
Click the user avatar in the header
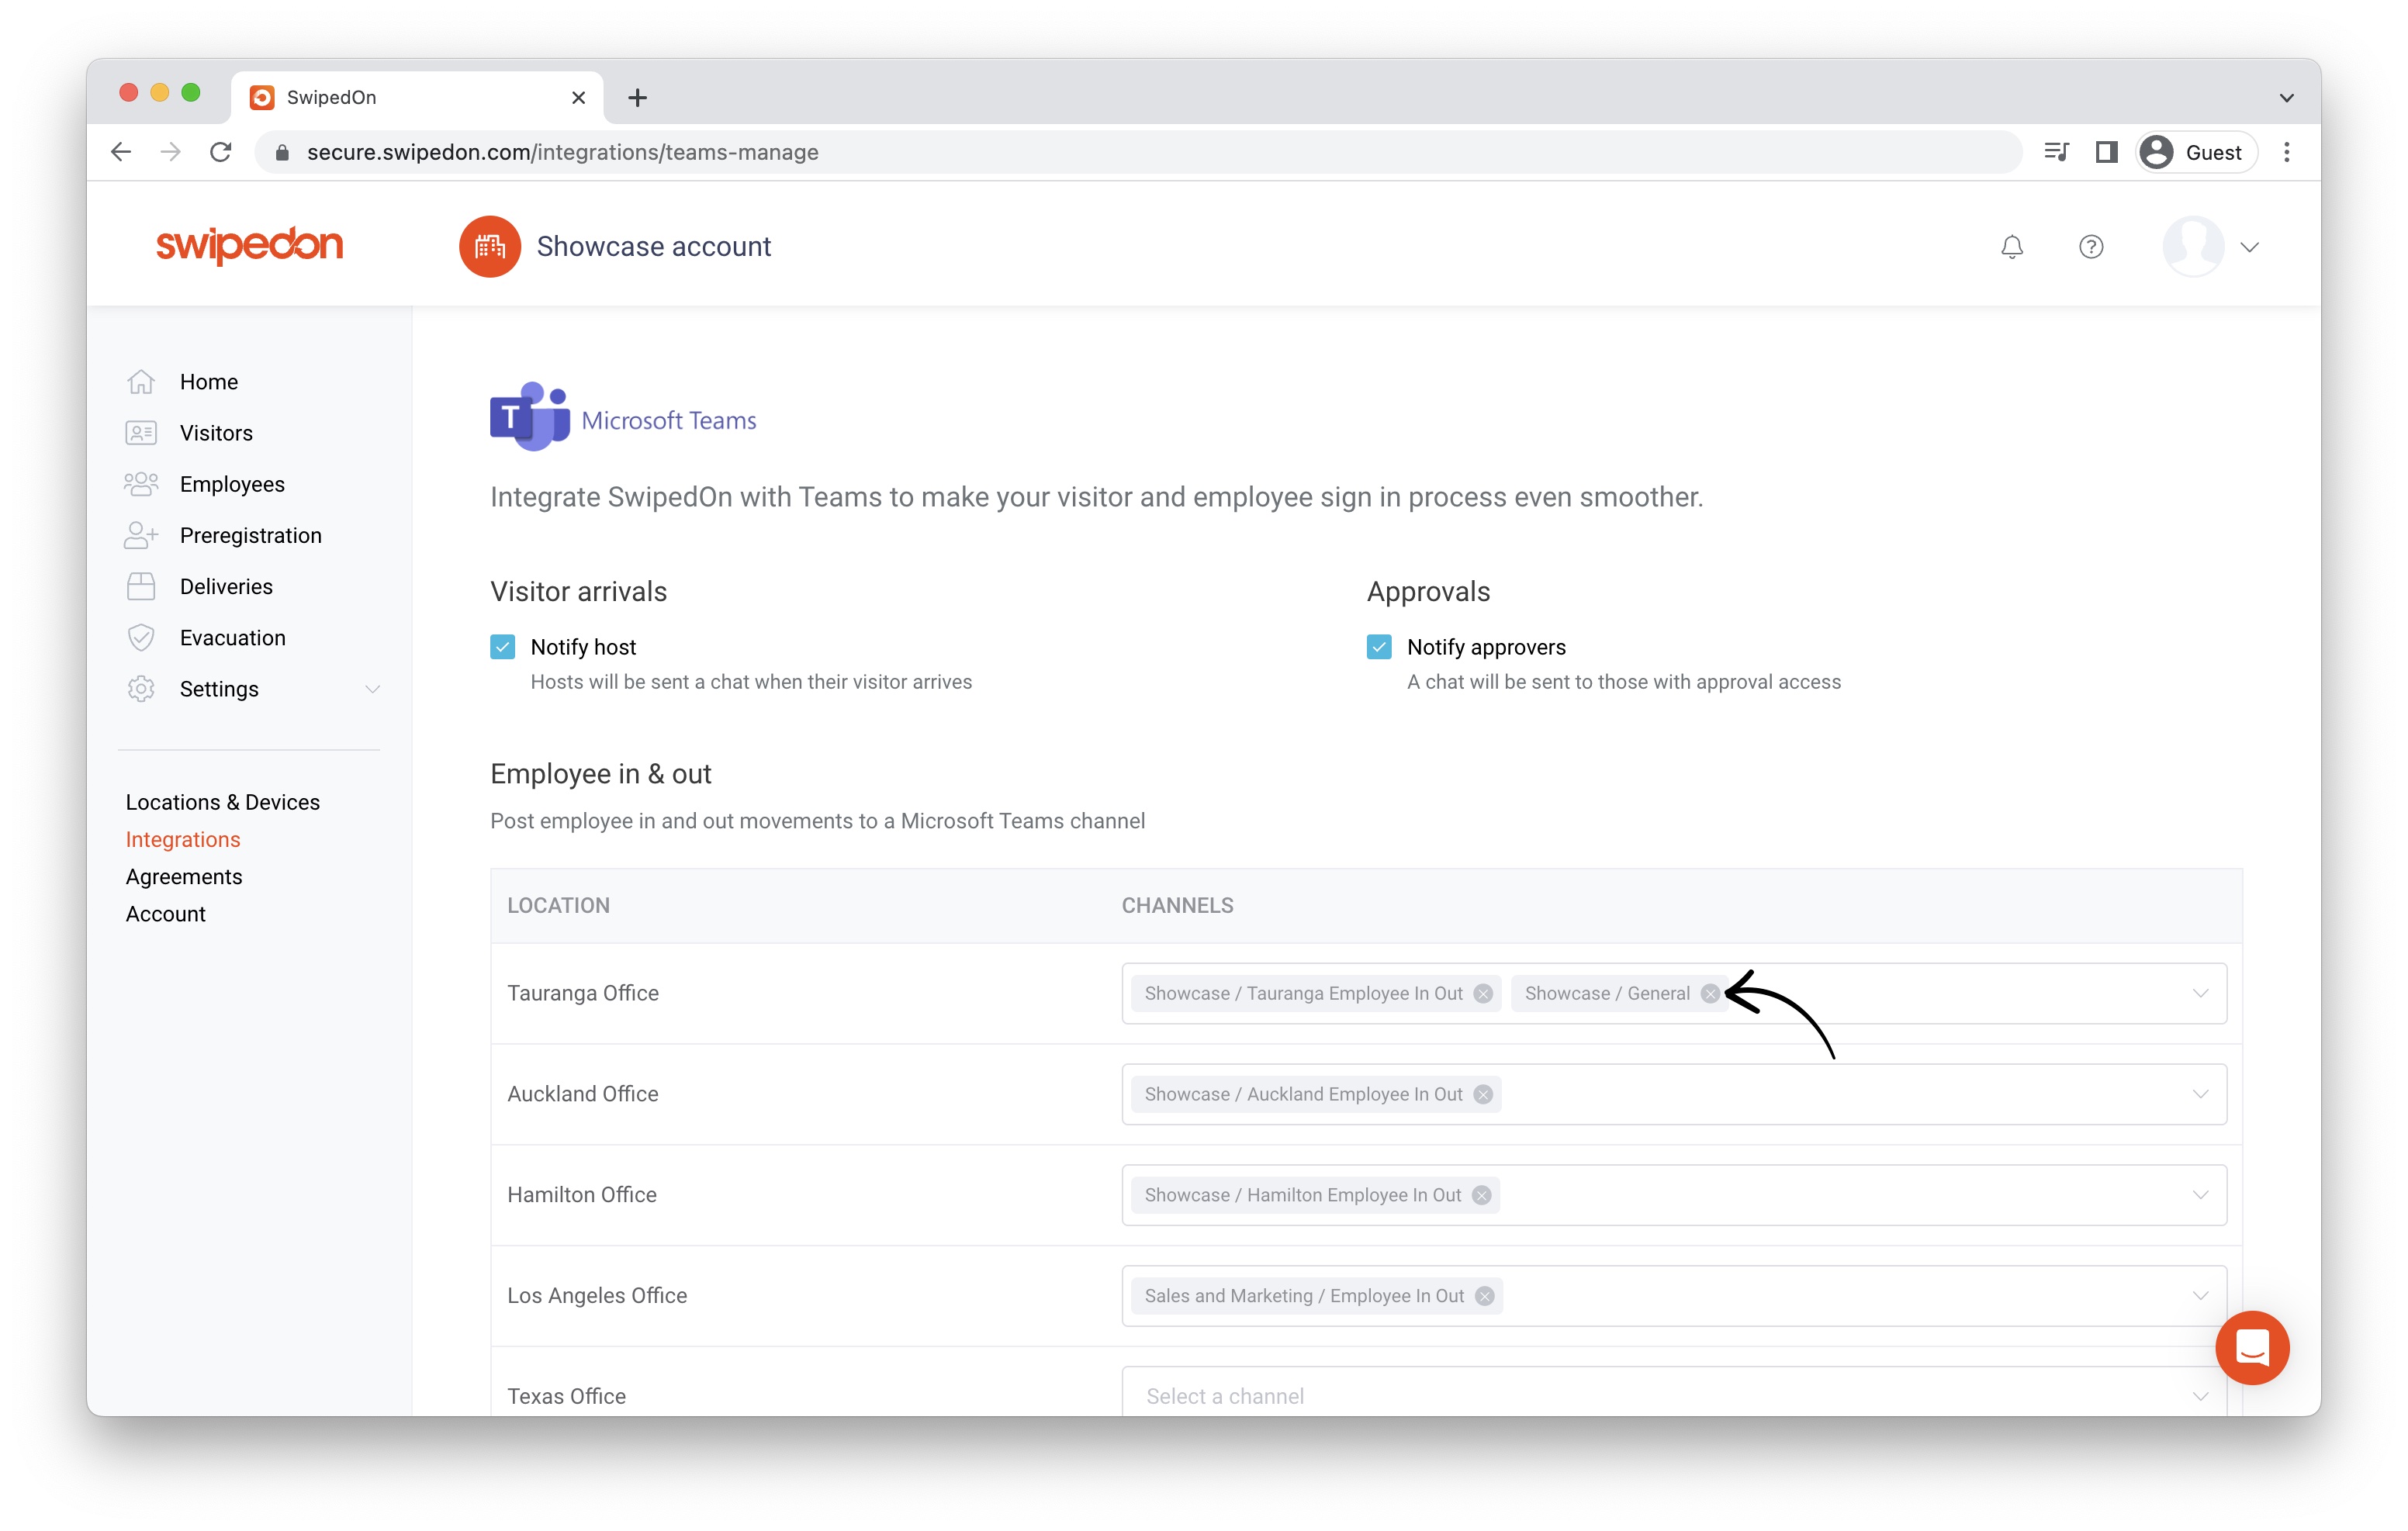(x=2193, y=246)
